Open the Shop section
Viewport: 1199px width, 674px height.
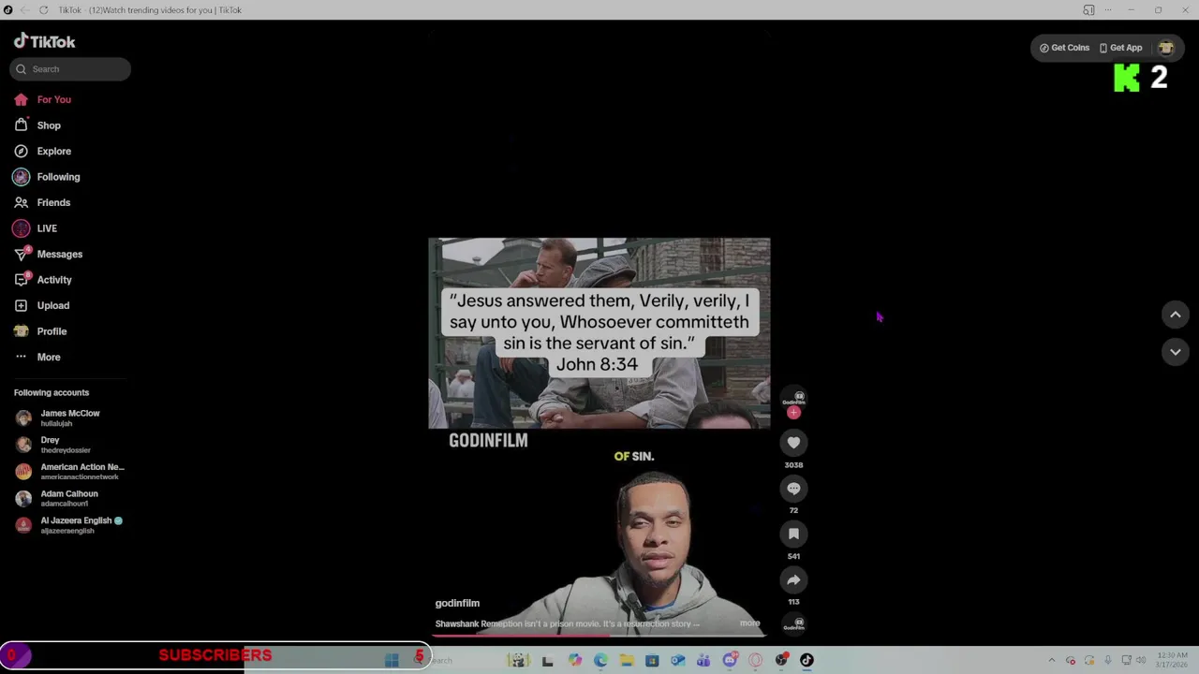(49, 125)
